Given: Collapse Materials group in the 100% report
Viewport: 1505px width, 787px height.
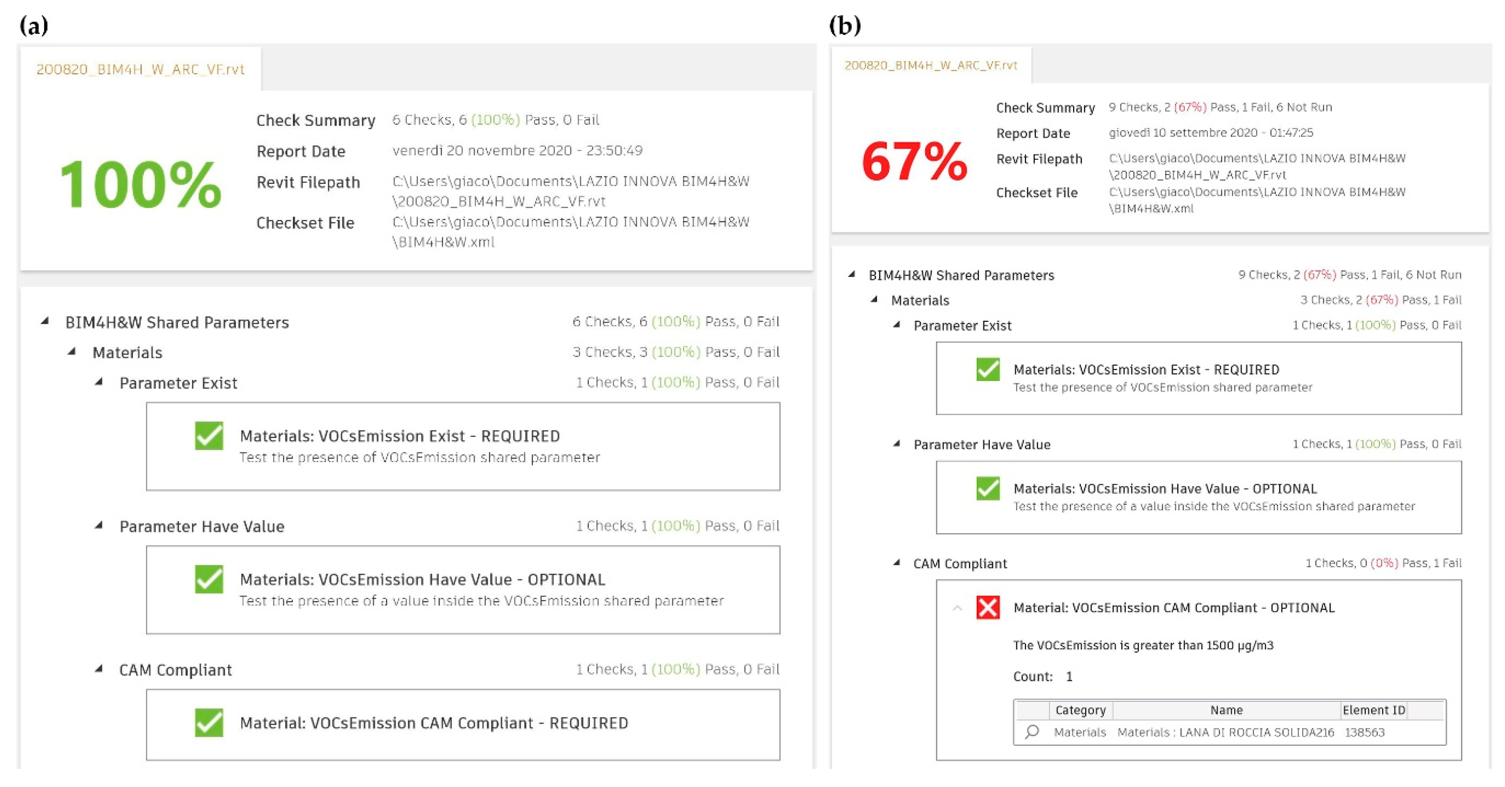Looking at the screenshot, I should pyautogui.click(x=72, y=351).
